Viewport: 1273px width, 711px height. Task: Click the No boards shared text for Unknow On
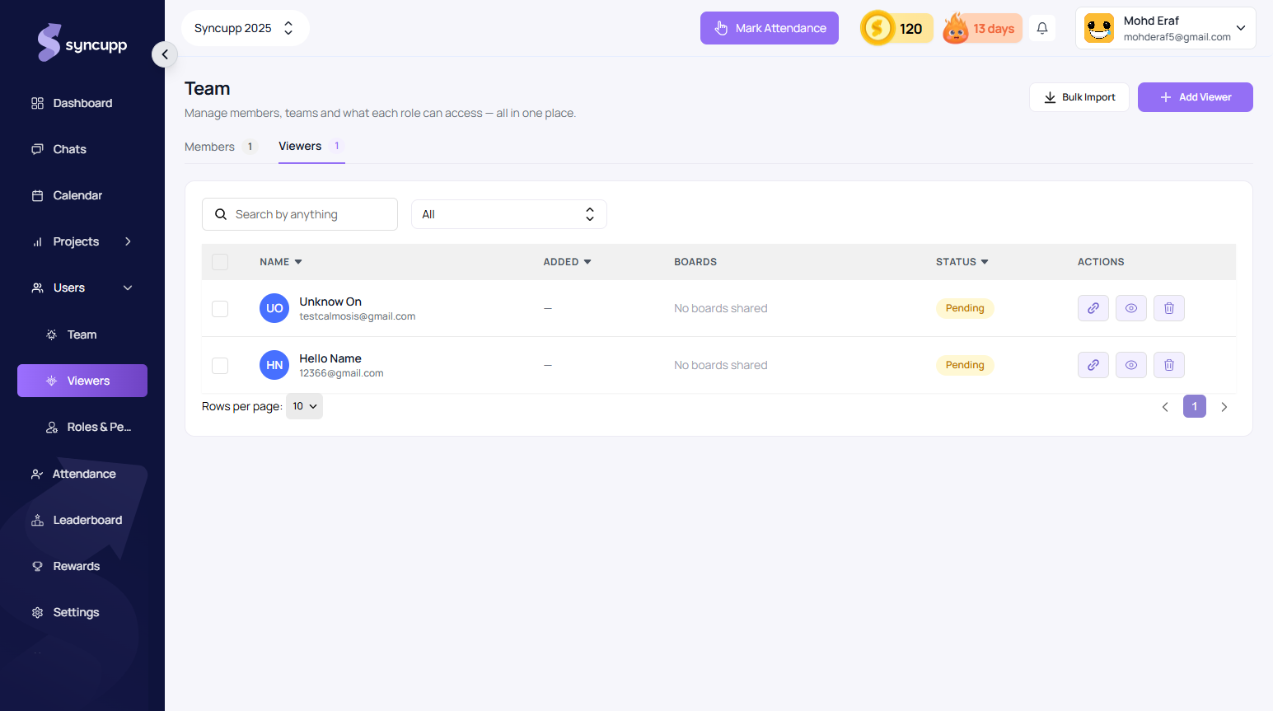coord(721,308)
